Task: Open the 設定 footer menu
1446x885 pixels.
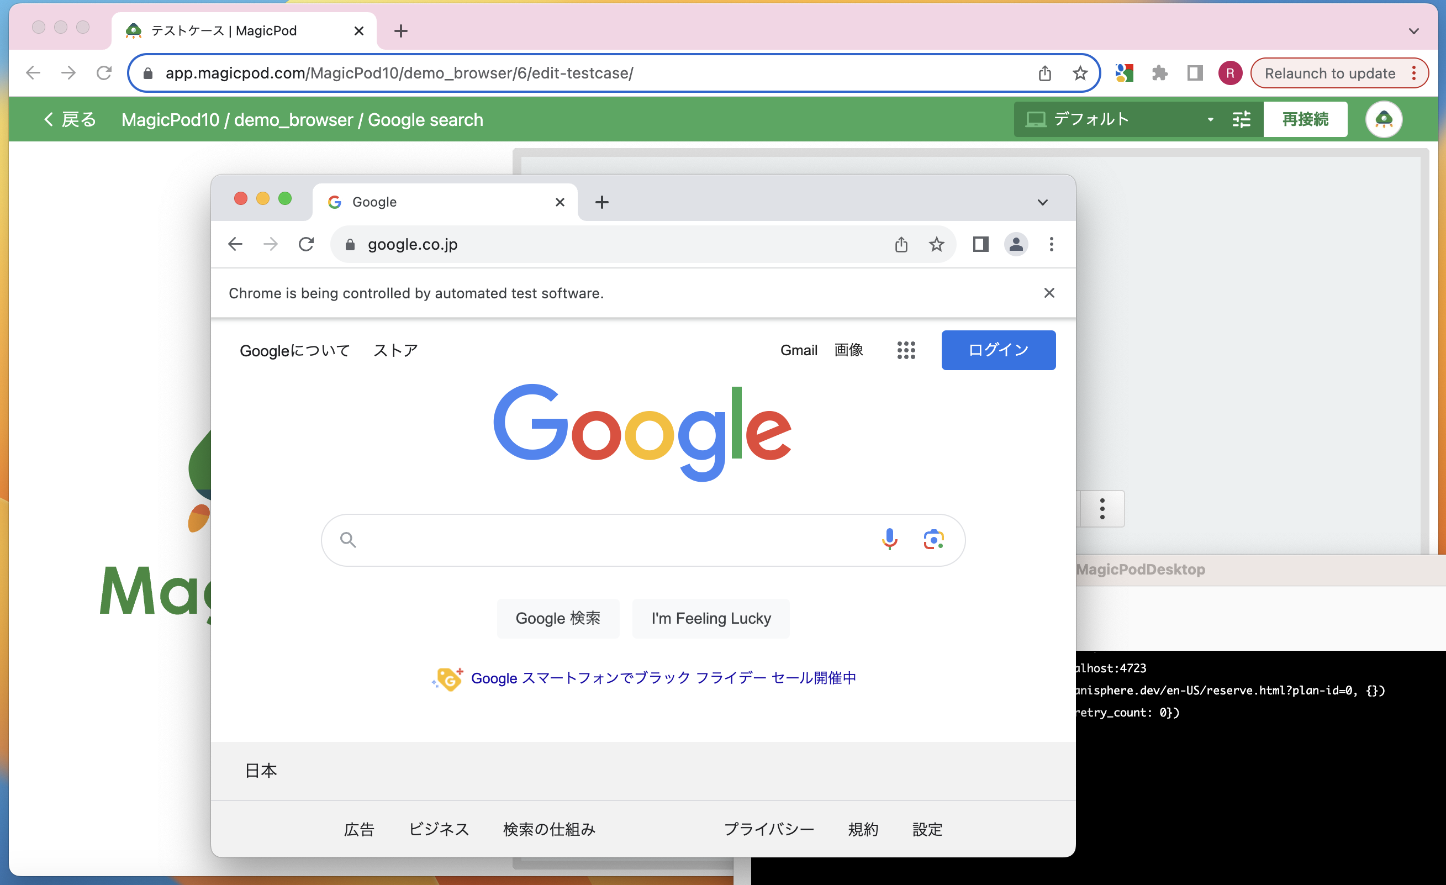Action: [x=927, y=829]
